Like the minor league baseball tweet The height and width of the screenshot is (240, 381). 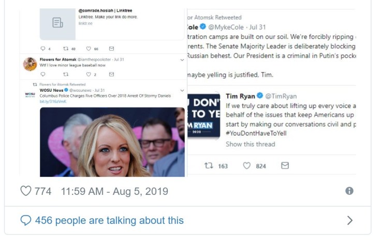click(89, 75)
